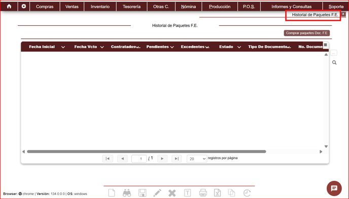Screen dimensions: 349x199
Task: Click the X delete icon in bottom toolbar
Action: point(172,193)
